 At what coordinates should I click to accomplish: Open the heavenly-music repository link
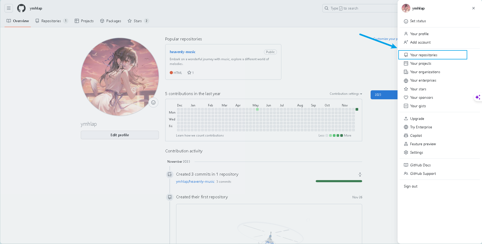[182, 52]
